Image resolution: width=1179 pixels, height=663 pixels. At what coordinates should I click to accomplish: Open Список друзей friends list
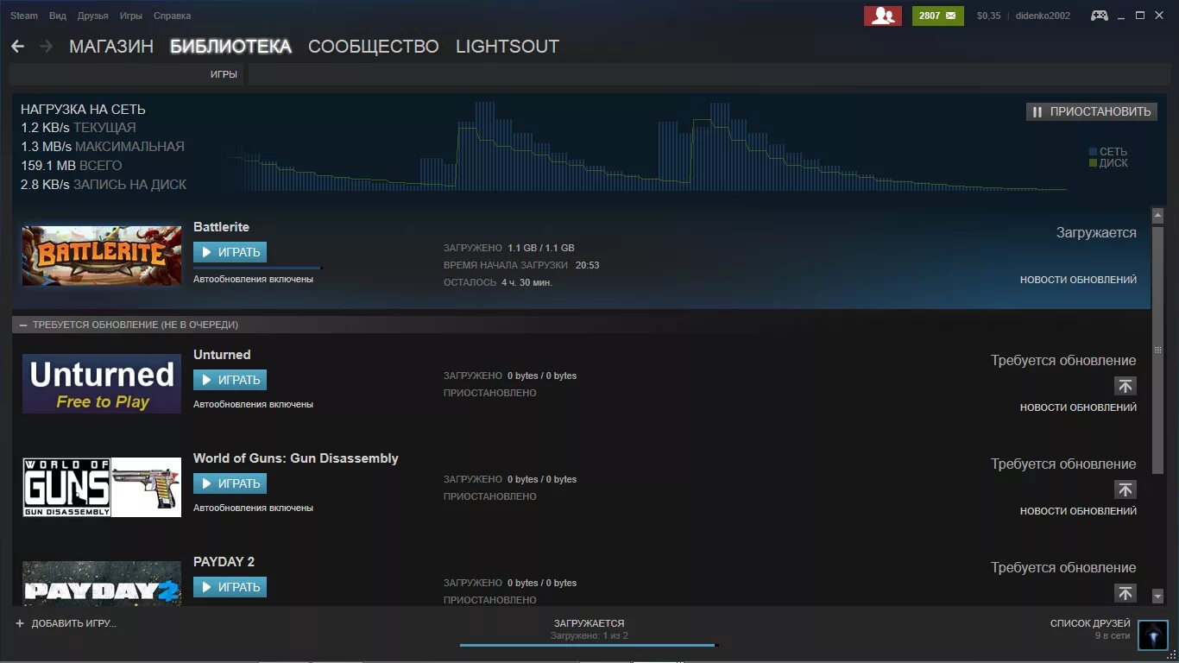pos(1090,623)
